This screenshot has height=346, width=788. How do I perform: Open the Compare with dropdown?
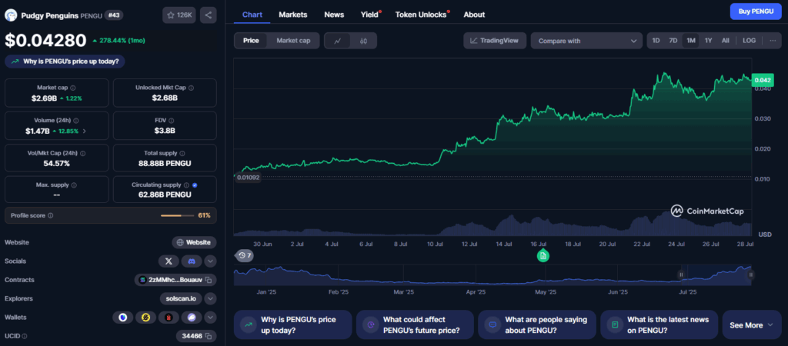[x=586, y=41]
